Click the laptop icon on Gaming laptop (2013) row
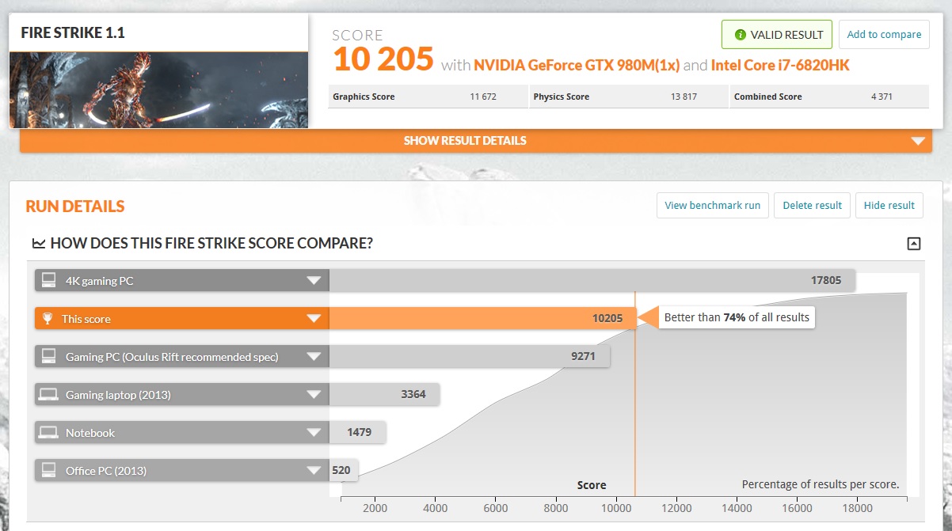Viewport: 952px width, 531px height. pyautogui.click(x=49, y=394)
